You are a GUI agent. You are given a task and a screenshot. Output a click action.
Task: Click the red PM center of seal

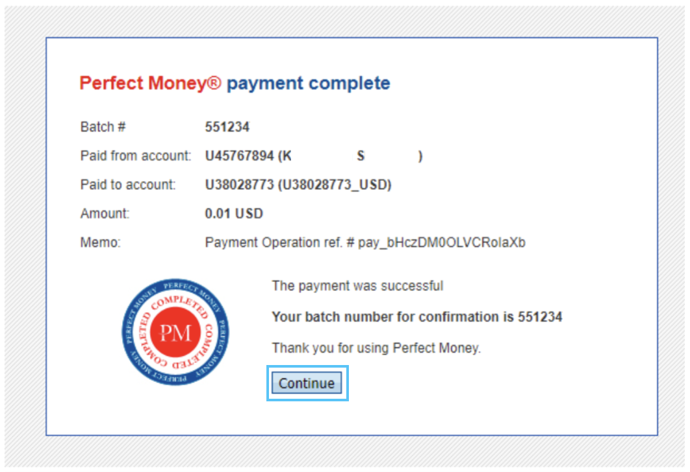pos(175,333)
